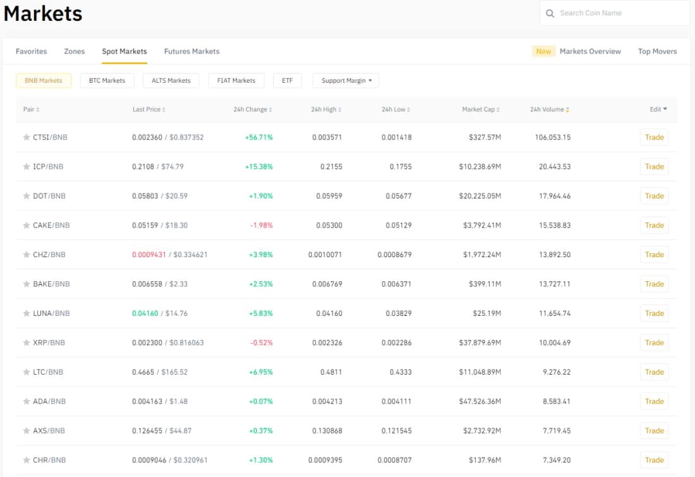Click the star next to AXS/BNB

[27, 430]
